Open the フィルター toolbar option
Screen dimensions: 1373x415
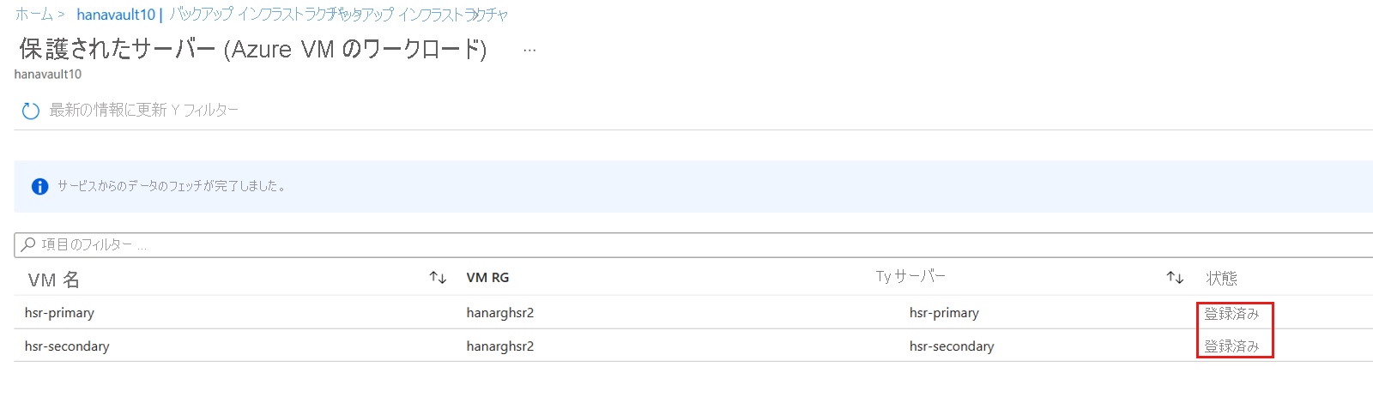coord(205,110)
